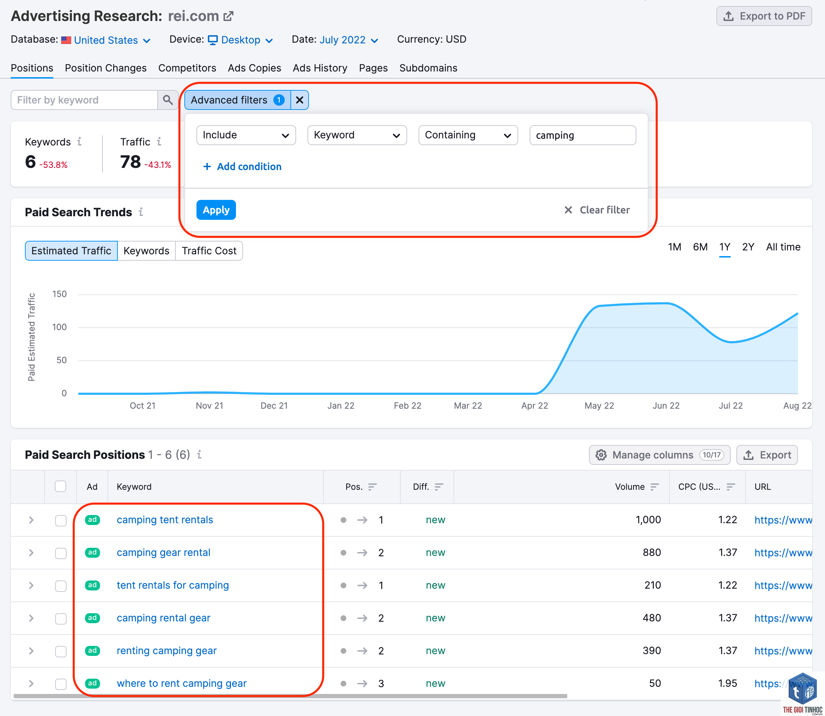Expand the renting camping gear row

point(31,651)
